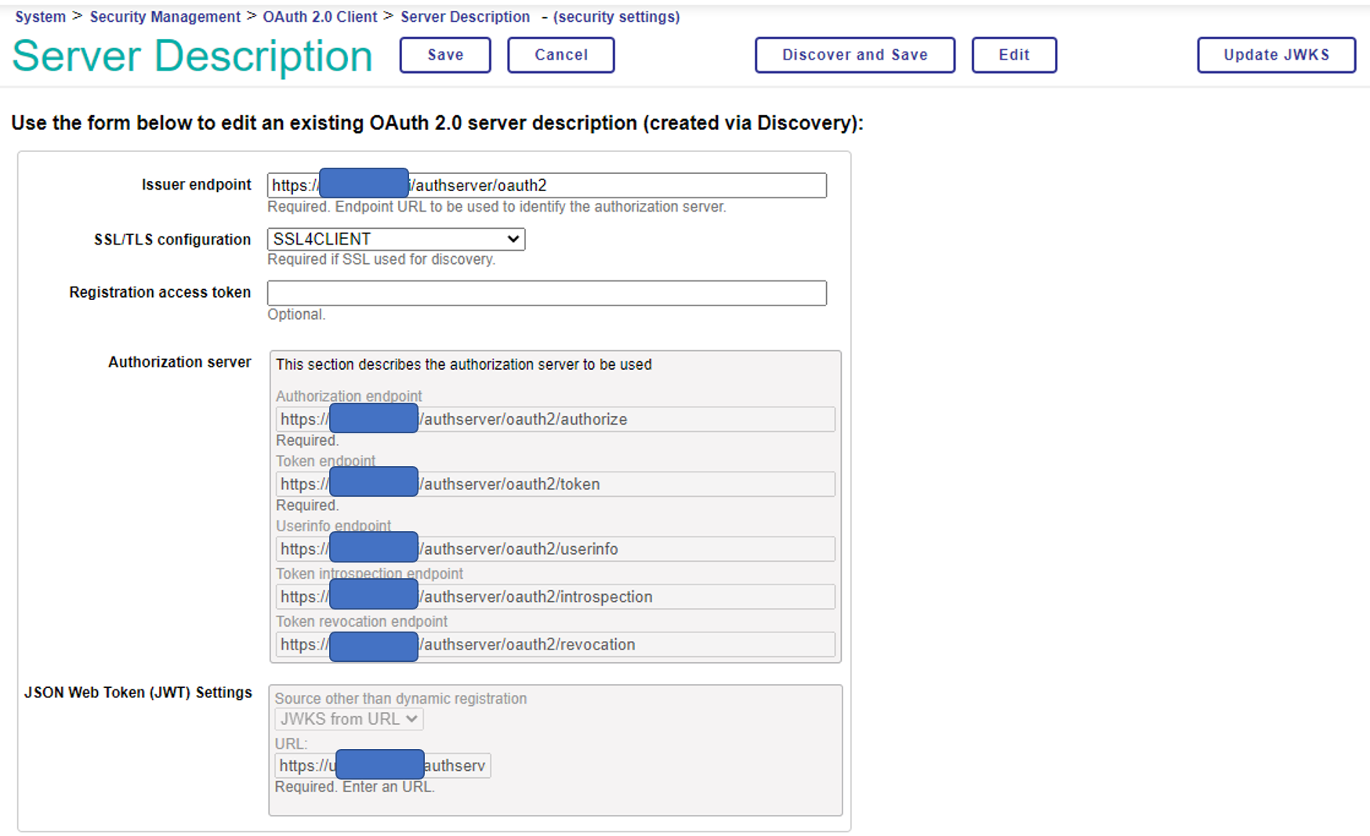Screen dimensions: 1370x836
Task: Open the JWKS from URL dropdown
Action: pos(349,718)
